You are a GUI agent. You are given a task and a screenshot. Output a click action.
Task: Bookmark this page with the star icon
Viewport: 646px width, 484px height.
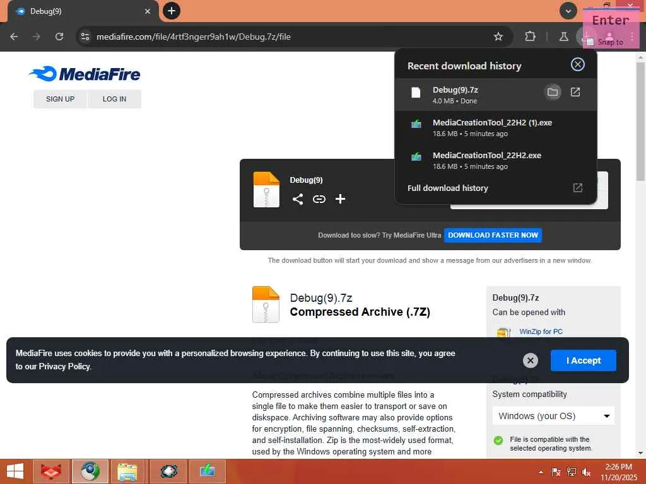tap(498, 37)
